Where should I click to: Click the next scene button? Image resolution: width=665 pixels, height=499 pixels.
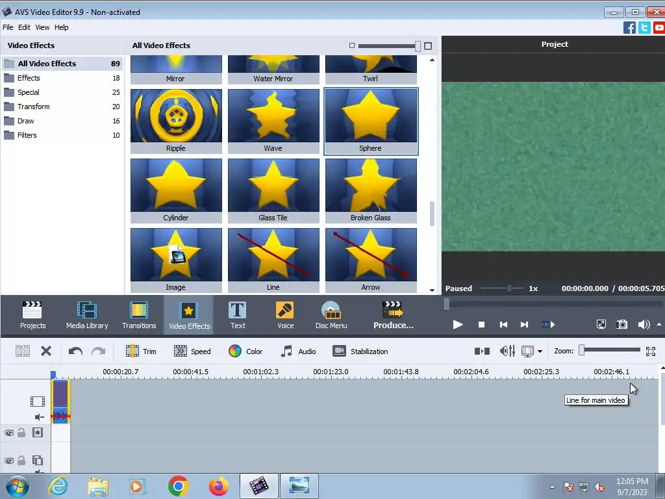coord(548,325)
